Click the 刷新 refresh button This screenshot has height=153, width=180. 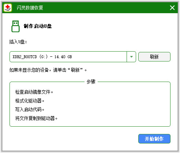154,57
